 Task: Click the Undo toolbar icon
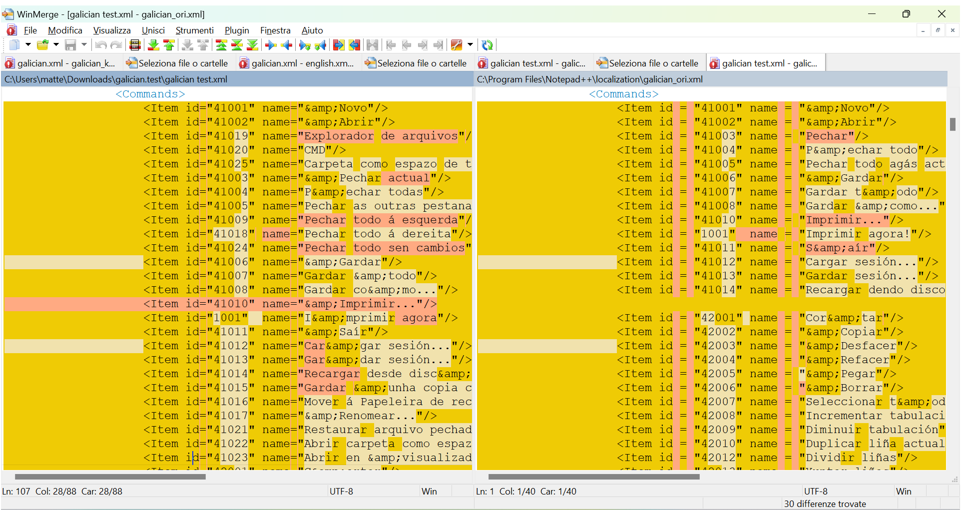click(x=100, y=45)
